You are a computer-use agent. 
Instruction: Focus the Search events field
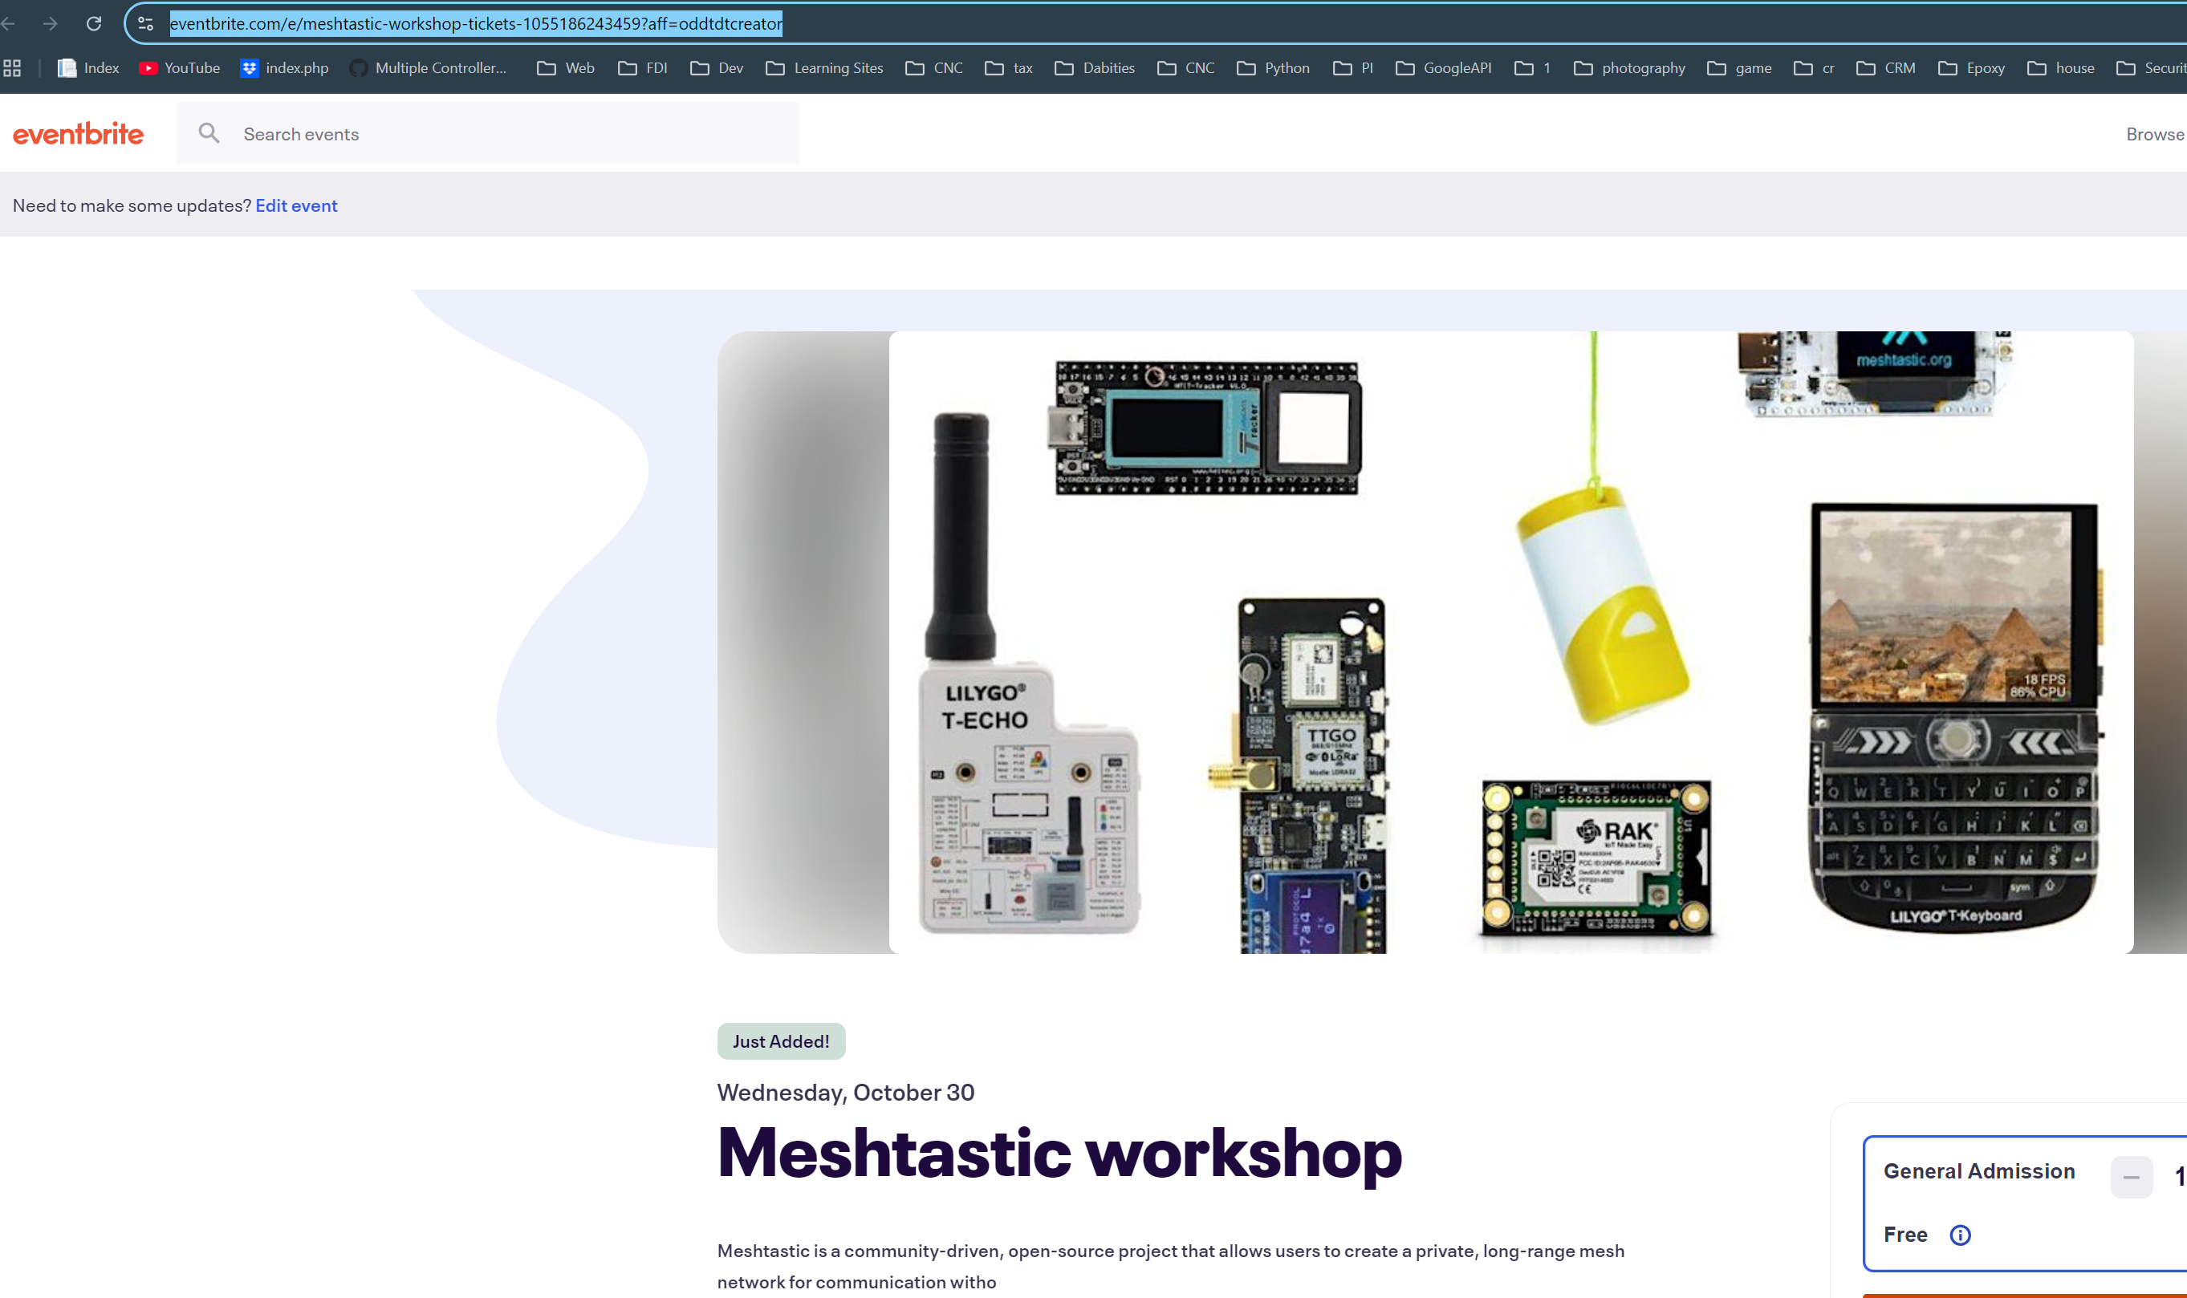tap(487, 133)
